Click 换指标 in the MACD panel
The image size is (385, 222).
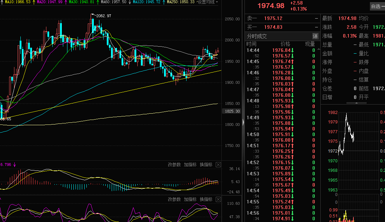(x=206, y=164)
